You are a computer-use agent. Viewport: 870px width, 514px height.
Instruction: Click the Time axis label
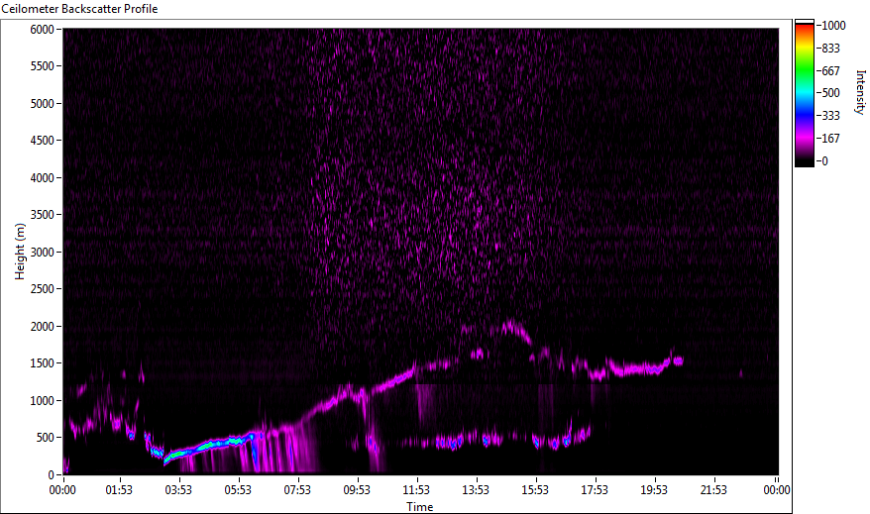[419, 506]
